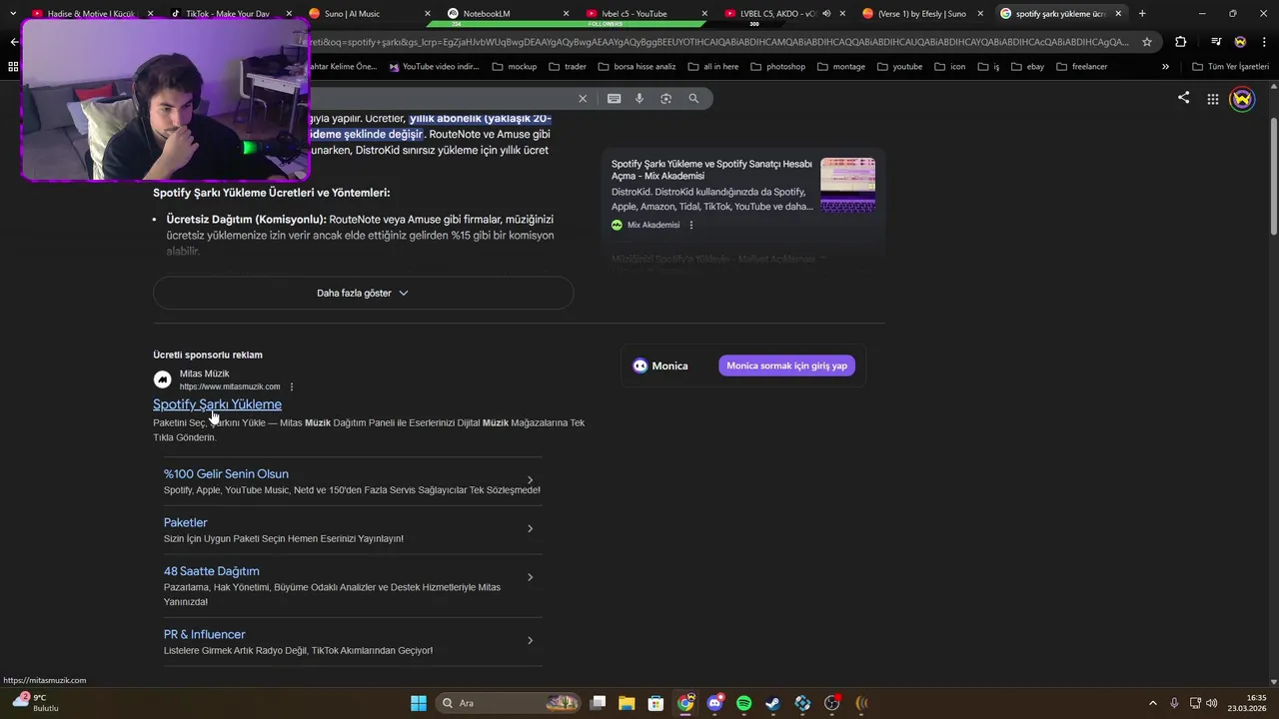This screenshot has width=1279, height=719.
Task: Click the Mix Akademisi result thumbnail
Action: [x=847, y=185]
